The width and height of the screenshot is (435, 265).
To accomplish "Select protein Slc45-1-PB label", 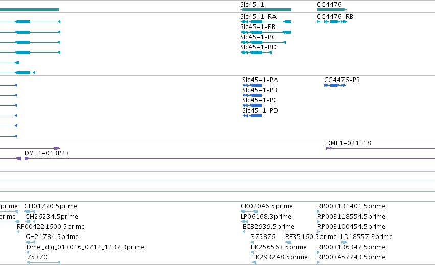I will (x=260, y=90).
